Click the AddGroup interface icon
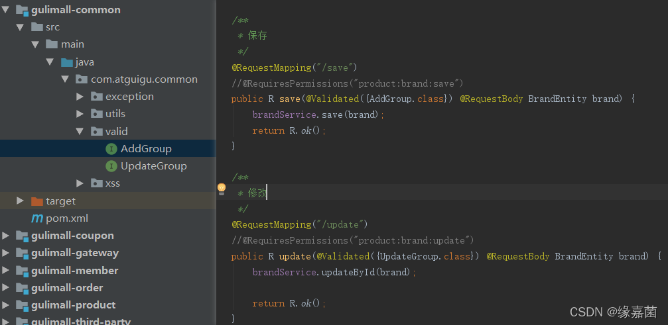Image resolution: width=668 pixels, height=325 pixels. (x=111, y=149)
